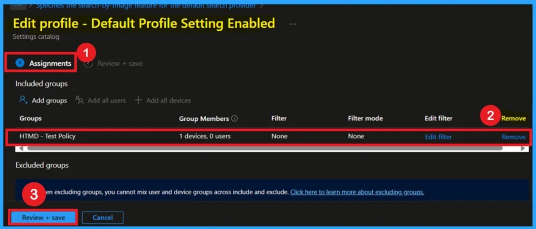Click the Settings catalog subtitle
Screen dimensions: 536x229
pos(36,37)
